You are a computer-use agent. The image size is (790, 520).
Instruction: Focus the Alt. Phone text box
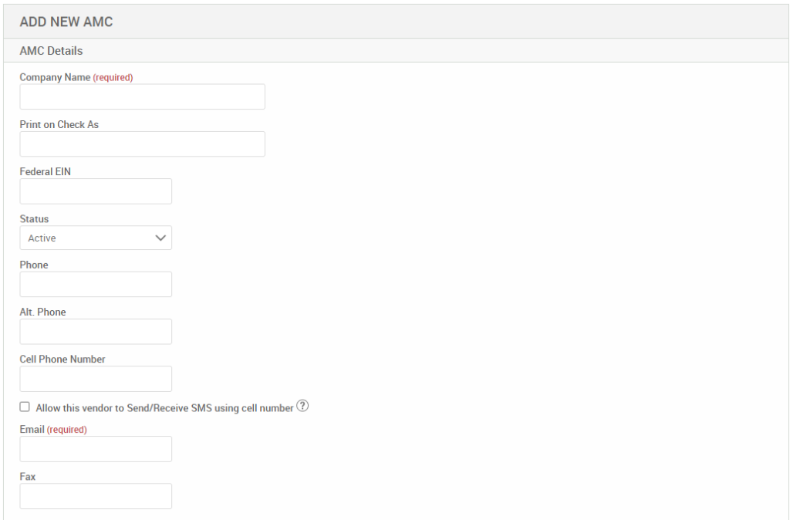(x=96, y=332)
